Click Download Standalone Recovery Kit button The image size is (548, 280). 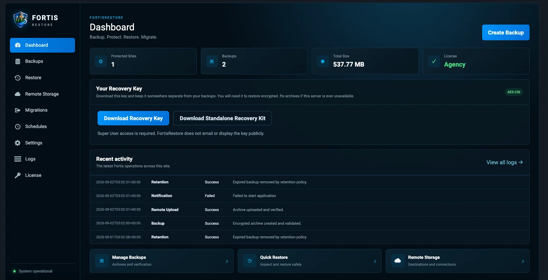click(x=222, y=118)
